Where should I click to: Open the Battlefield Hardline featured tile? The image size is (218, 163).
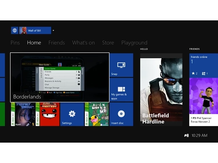[161, 90]
